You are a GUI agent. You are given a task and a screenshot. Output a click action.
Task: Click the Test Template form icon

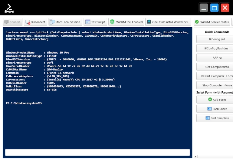click(x=208, y=118)
